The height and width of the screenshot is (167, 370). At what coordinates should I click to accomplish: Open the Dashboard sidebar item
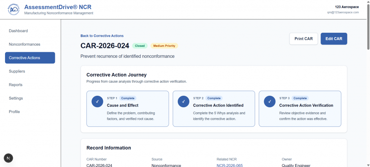[x=30, y=31]
